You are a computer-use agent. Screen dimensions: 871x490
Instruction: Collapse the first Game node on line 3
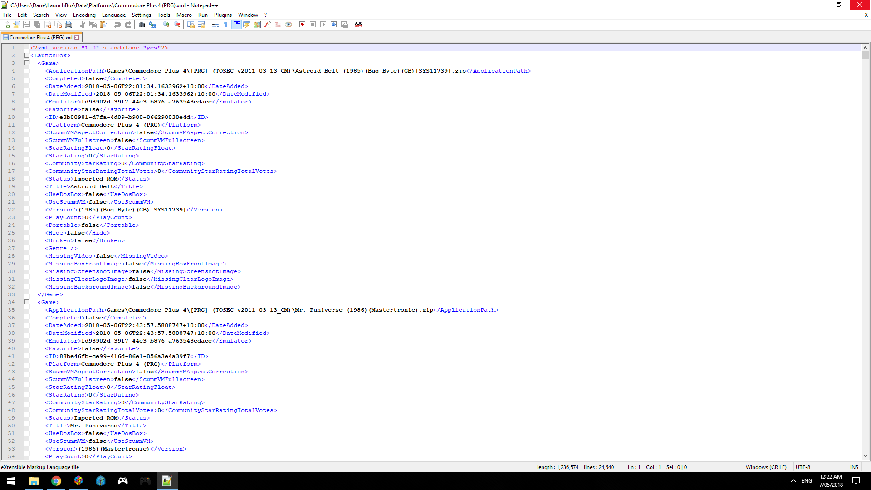(27, 63)
